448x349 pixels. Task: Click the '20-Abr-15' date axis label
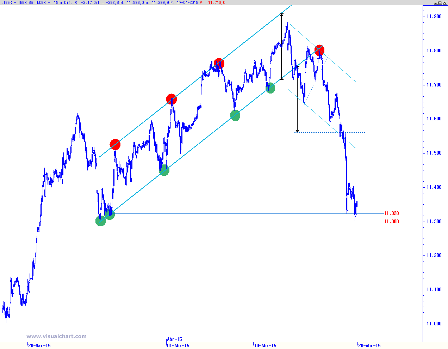[x=369, y=345]
